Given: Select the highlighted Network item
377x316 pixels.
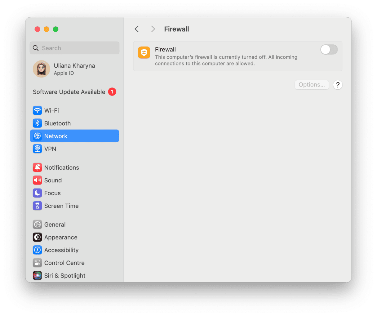Looking at the screenshot, I should (74, 136).
